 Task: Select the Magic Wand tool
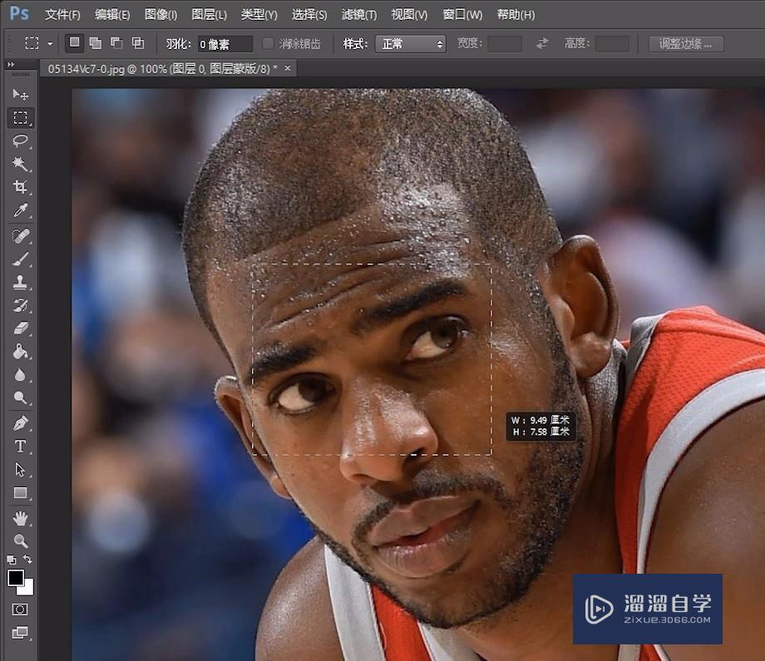[20, 164]
